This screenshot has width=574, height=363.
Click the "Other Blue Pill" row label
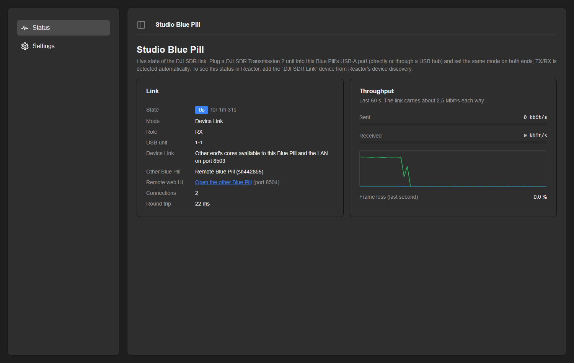point(163,172)
